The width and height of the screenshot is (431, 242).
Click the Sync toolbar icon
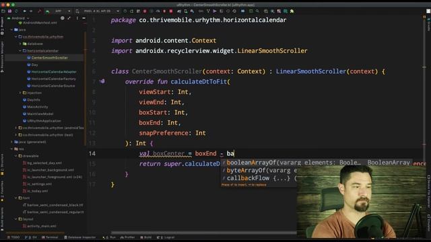pyautogui.click(x=16, y=11)
